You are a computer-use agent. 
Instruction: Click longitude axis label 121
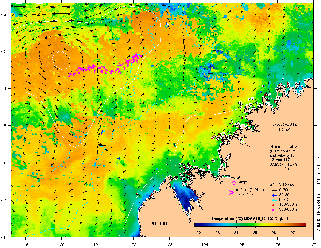click(x=97, y=244)
